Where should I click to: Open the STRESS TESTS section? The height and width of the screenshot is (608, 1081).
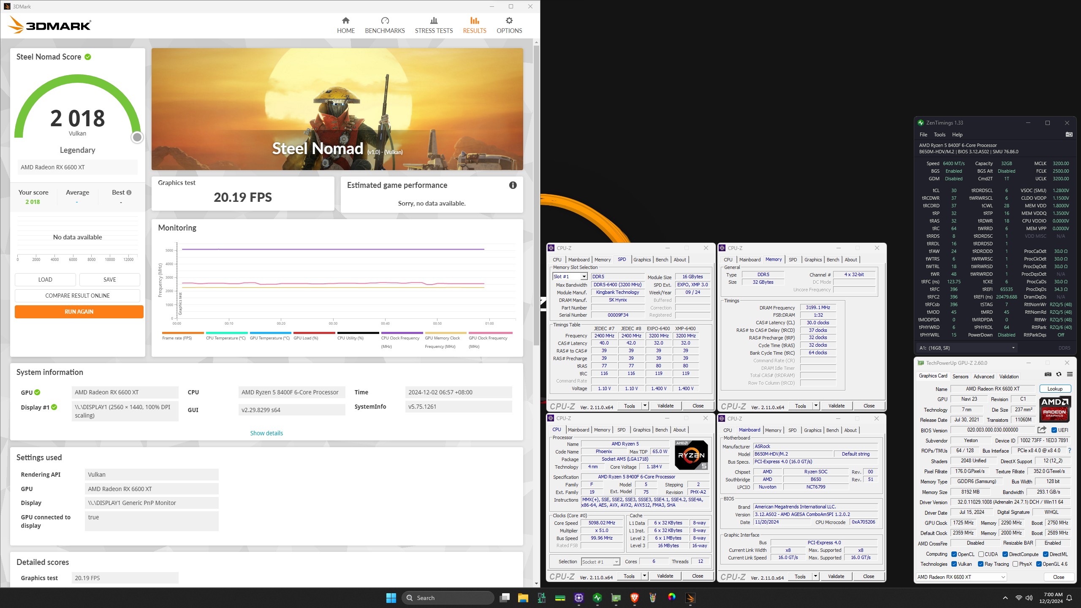click(434, 25)
